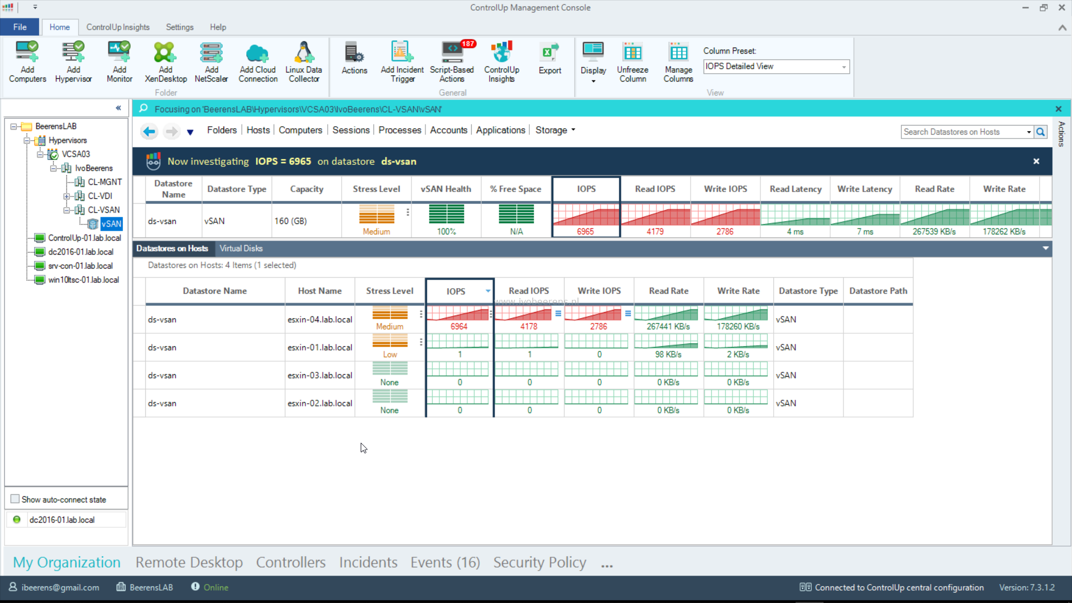Switch to ControlUp Insights ribbon tab
Viewport: 1072px width, 603px height.
click(118, 27)
